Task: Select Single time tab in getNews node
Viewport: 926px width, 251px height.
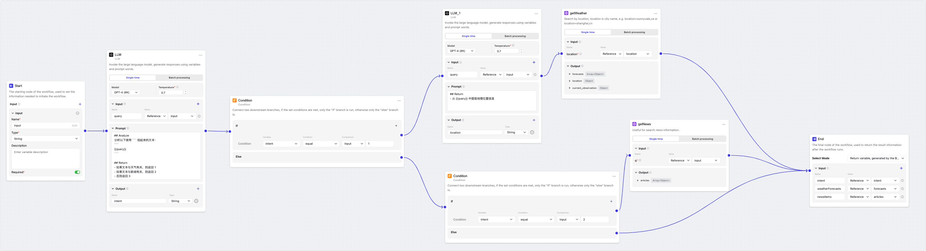Action: click(x=656, y=139)
